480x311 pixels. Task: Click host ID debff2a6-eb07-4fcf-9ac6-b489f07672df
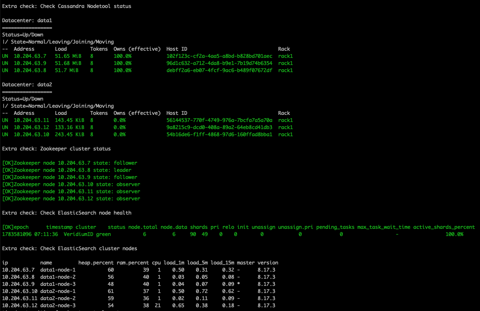(219, 70)
